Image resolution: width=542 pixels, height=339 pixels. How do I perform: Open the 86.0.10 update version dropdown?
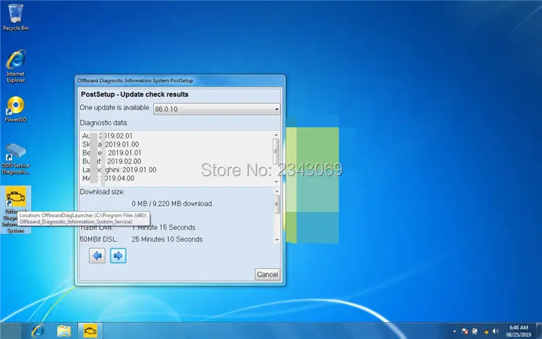(217, 109)
